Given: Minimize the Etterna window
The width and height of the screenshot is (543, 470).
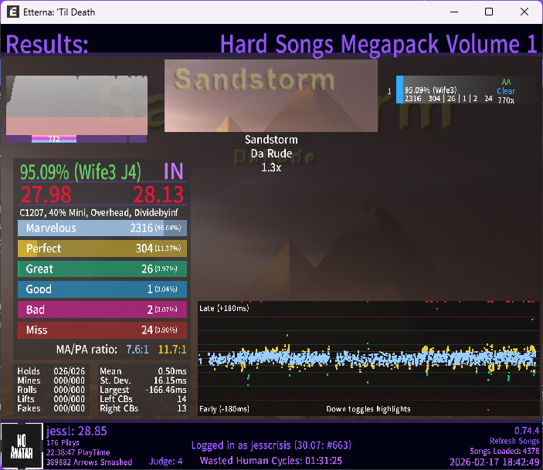Looking at the screenshot, I should tap(453, 12).
